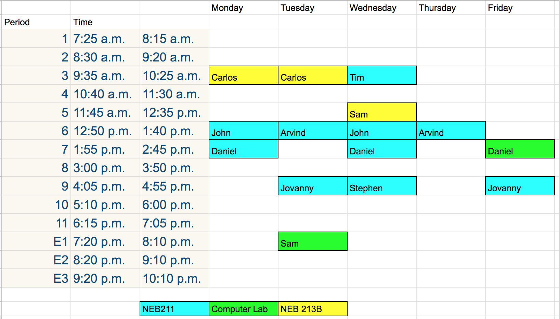
Task: Select the John cell under Monday
Action: coord(243,130)
